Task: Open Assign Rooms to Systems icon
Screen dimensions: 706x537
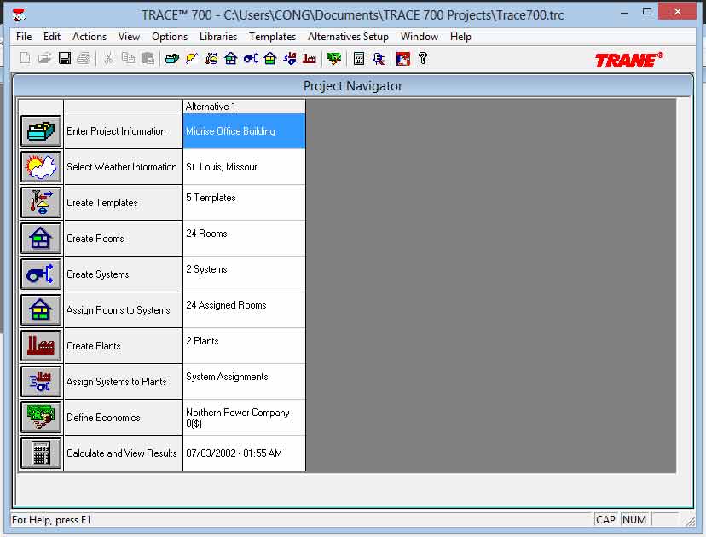Action: 40,310
